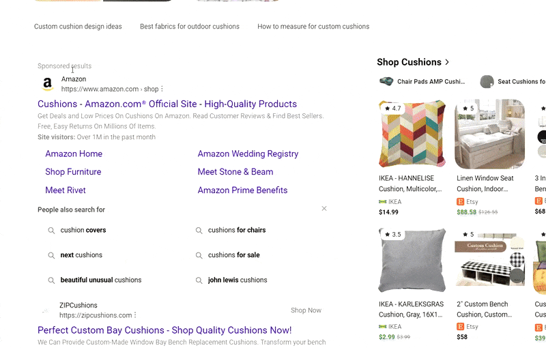
Task: Select the Seat Cushions filter chip
Action: [513, 82]
